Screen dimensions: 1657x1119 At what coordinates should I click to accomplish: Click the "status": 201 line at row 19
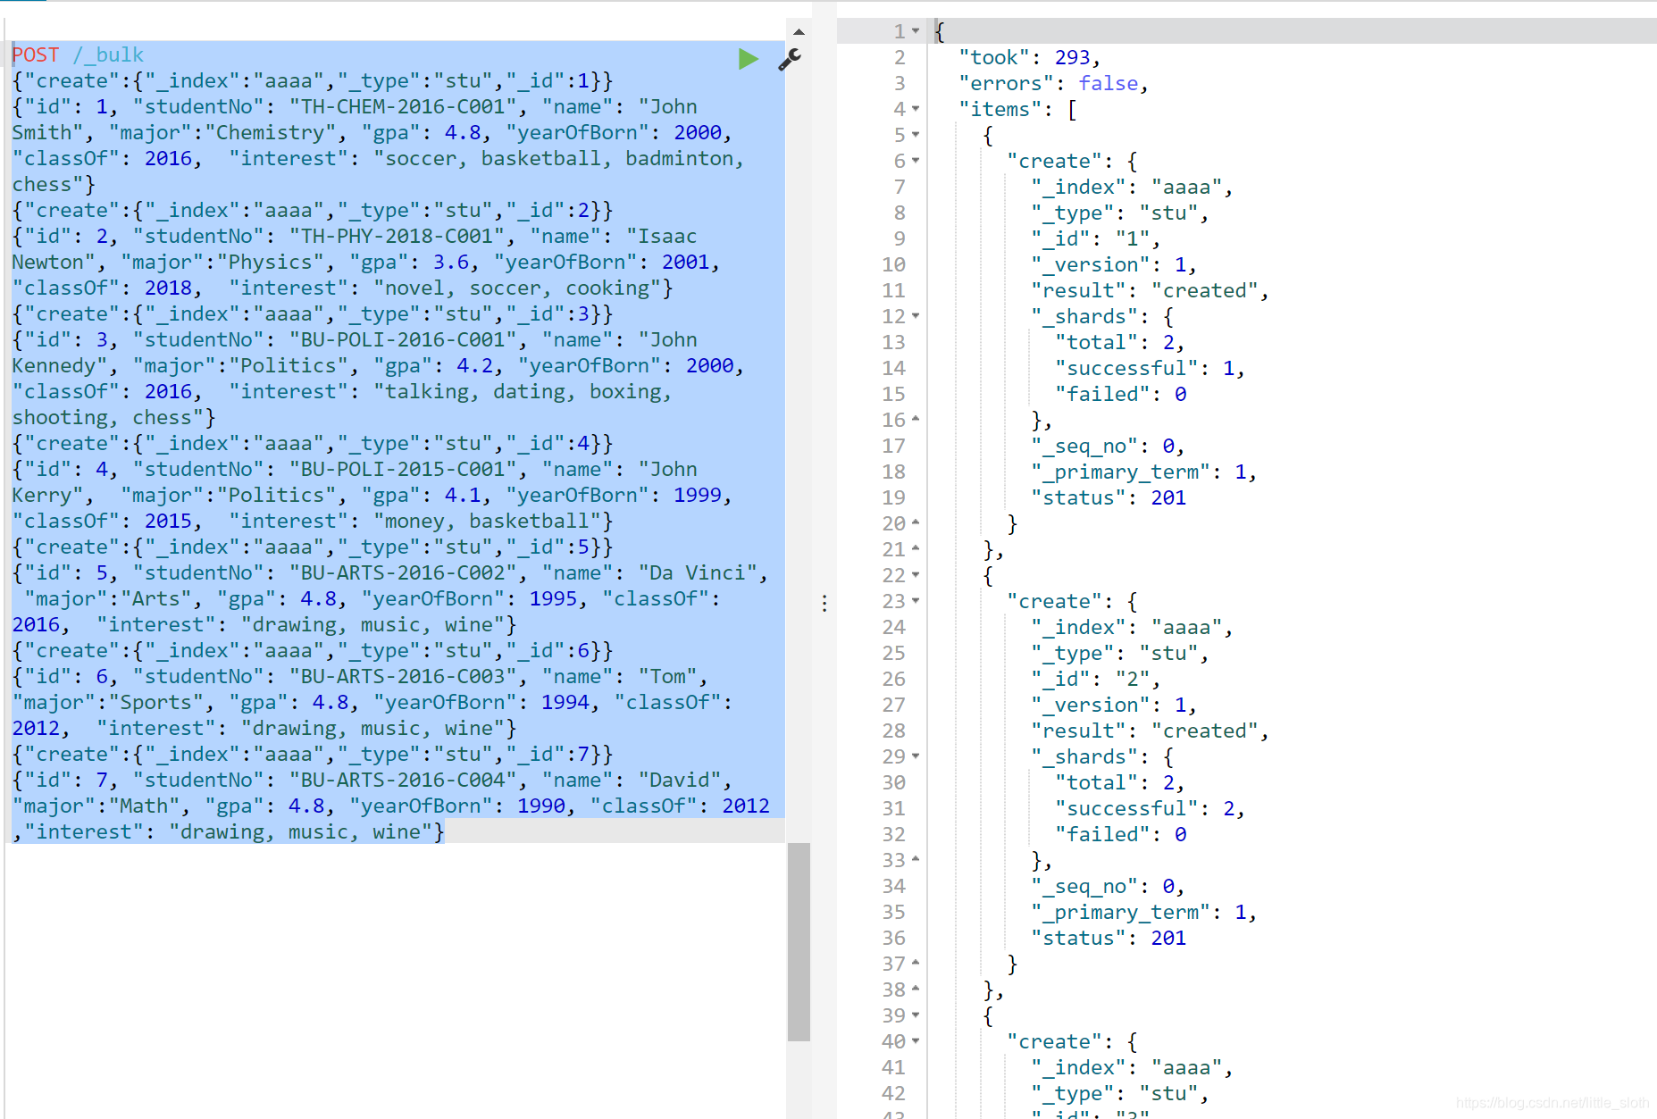(1109, 497)
